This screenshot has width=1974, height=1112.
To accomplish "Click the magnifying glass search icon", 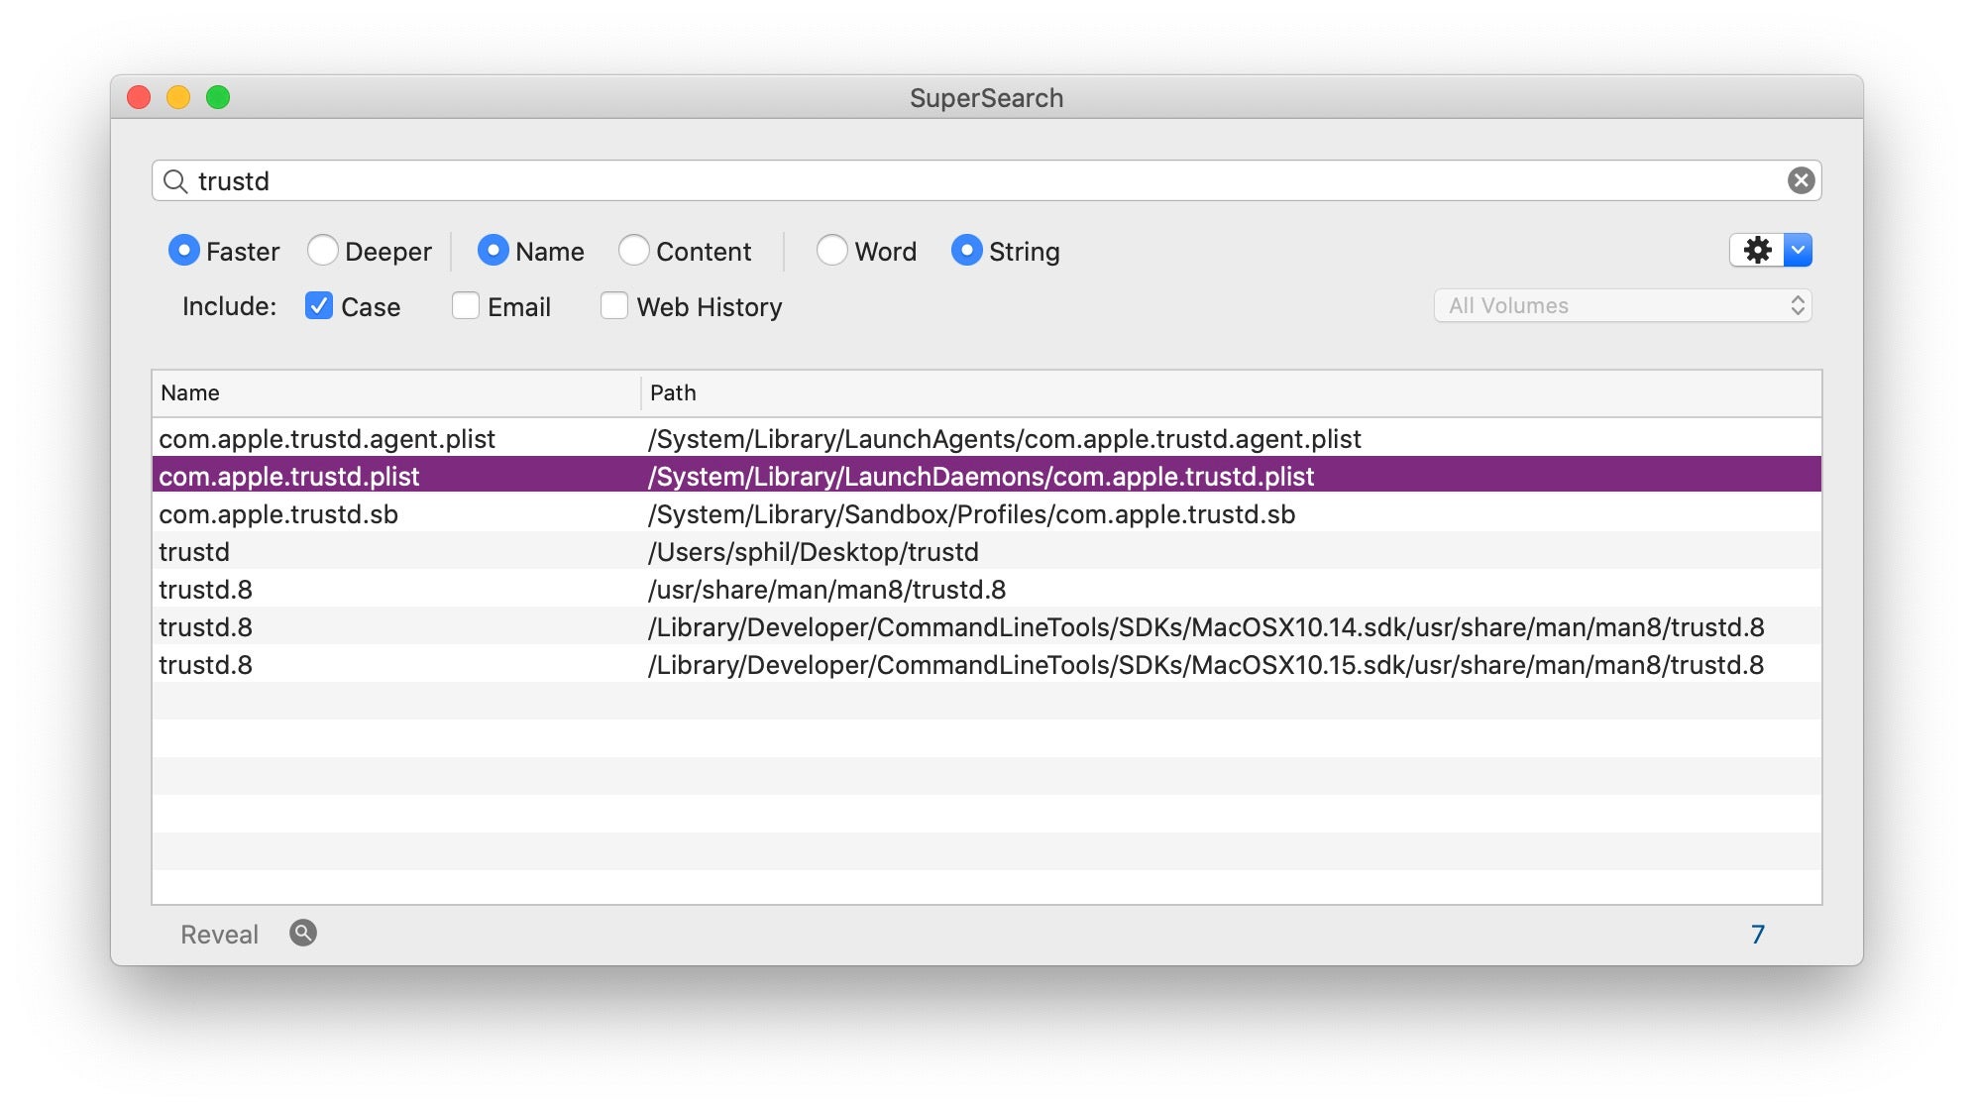I will tap(175, 181).
